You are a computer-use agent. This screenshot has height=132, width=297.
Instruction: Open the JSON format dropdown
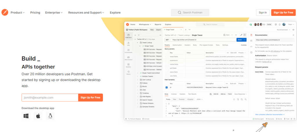tap(200, 99)
